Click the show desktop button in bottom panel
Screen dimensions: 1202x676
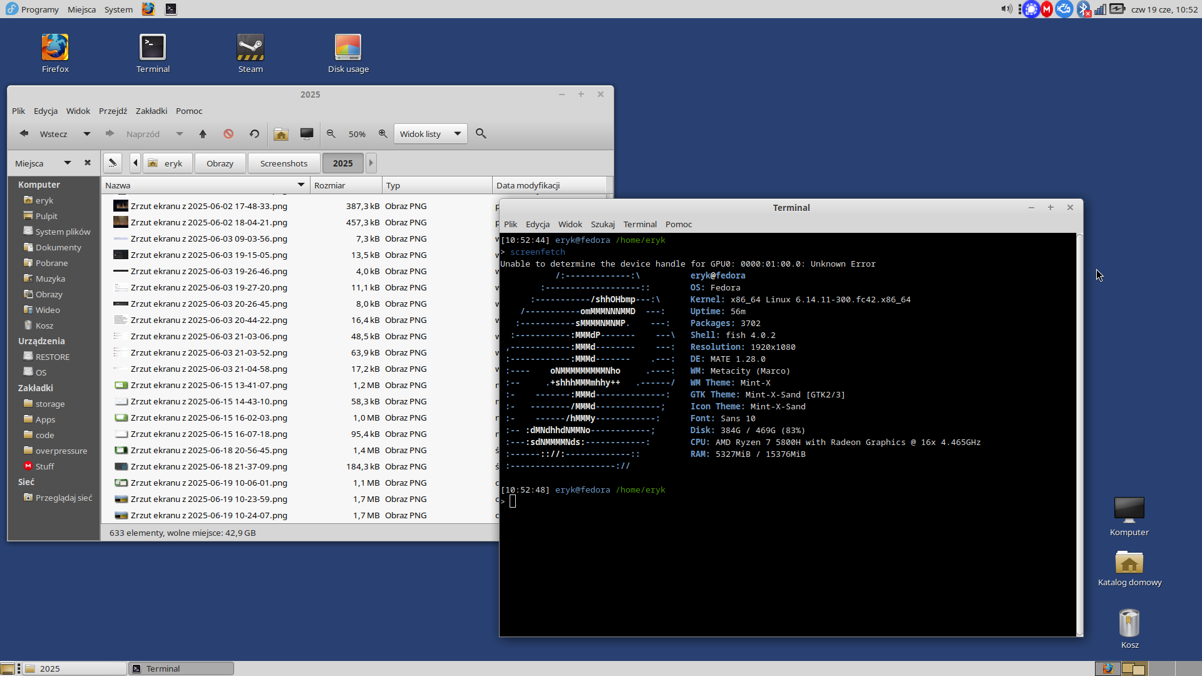pyautogui.click(x=8, y=668)
